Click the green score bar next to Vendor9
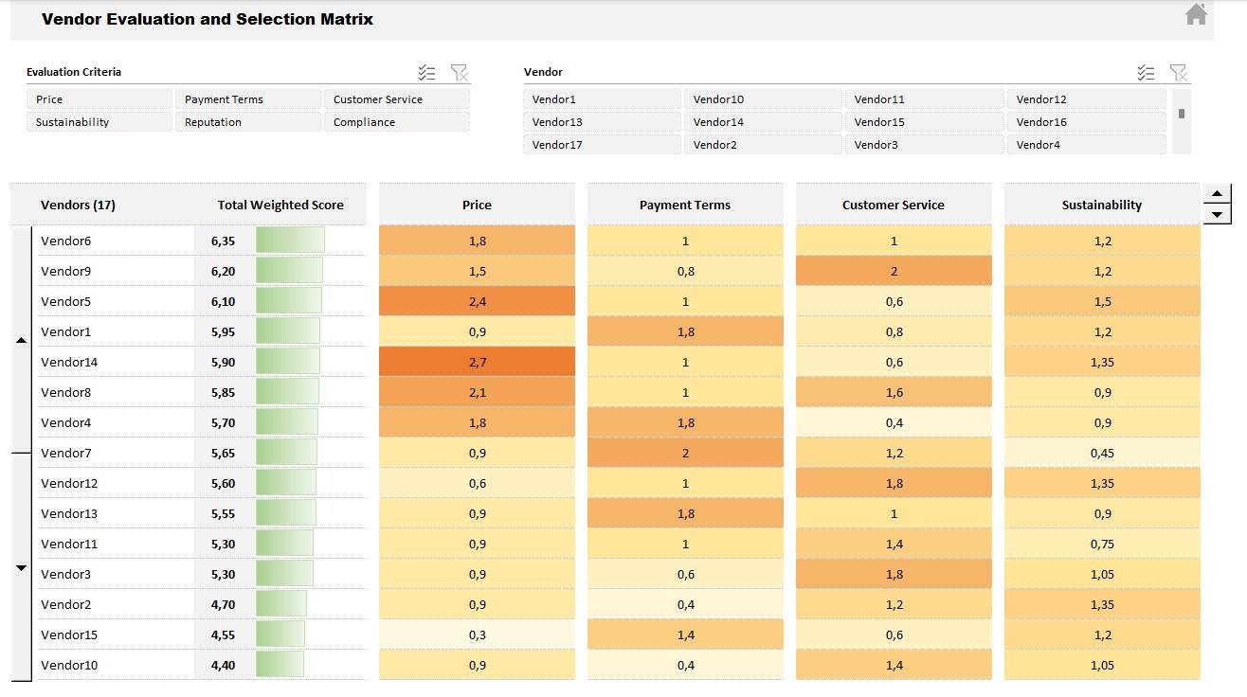This screenshot has width=1247, height=697. (287, 271)
